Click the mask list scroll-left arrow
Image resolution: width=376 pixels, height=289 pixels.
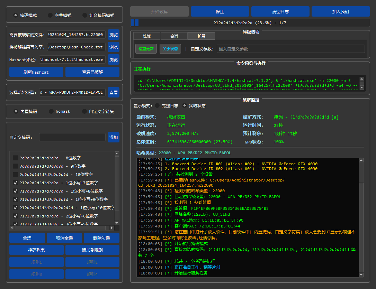tap(12, 228)
